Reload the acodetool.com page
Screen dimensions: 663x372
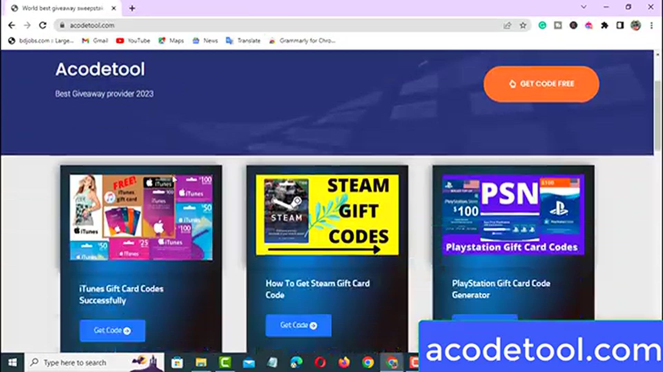pyautogui.click(x=43, y=25)
